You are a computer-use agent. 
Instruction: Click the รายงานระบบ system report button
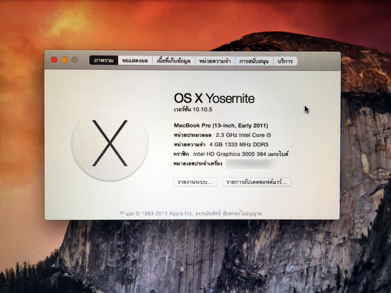195,182
